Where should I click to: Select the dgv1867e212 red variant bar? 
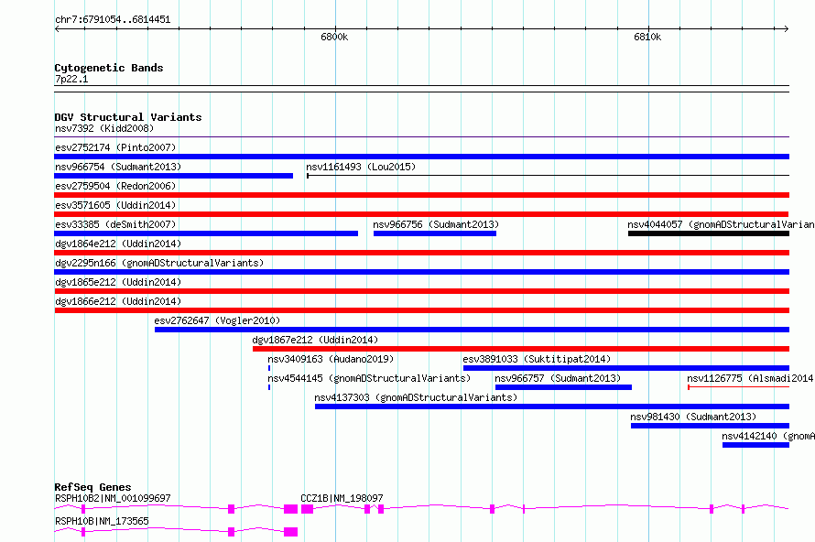(521, 349)
